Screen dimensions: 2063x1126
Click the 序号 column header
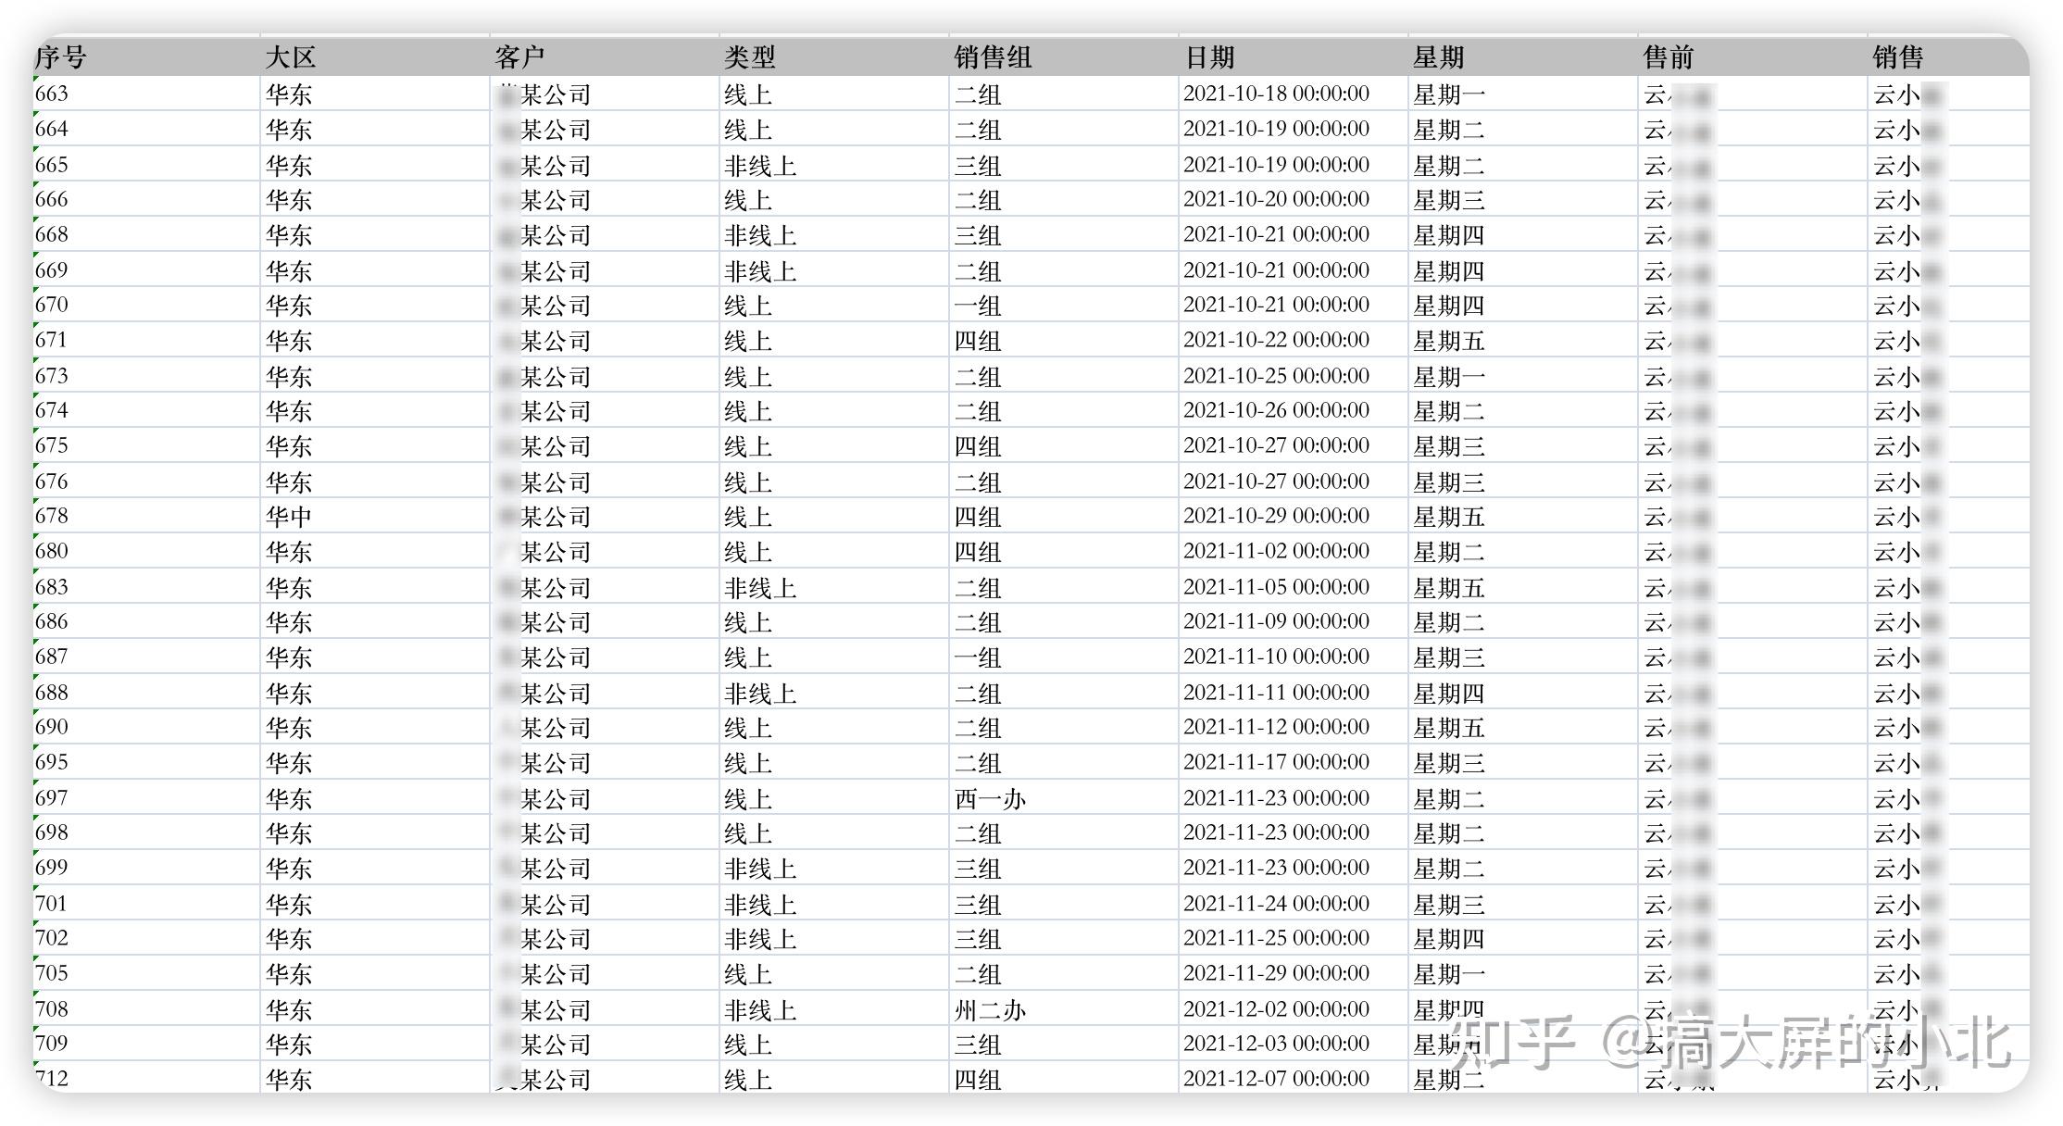[x=61, y=57]
